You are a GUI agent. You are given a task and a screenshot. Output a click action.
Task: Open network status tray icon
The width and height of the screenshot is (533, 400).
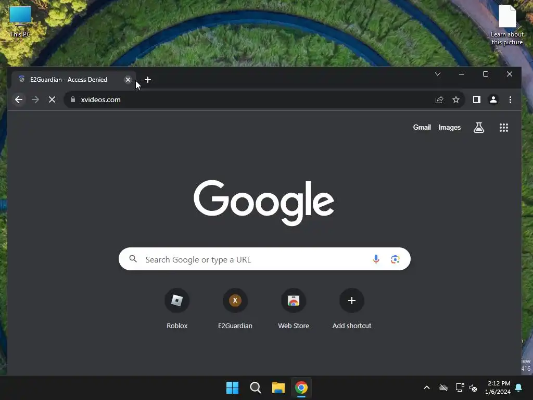460,387
